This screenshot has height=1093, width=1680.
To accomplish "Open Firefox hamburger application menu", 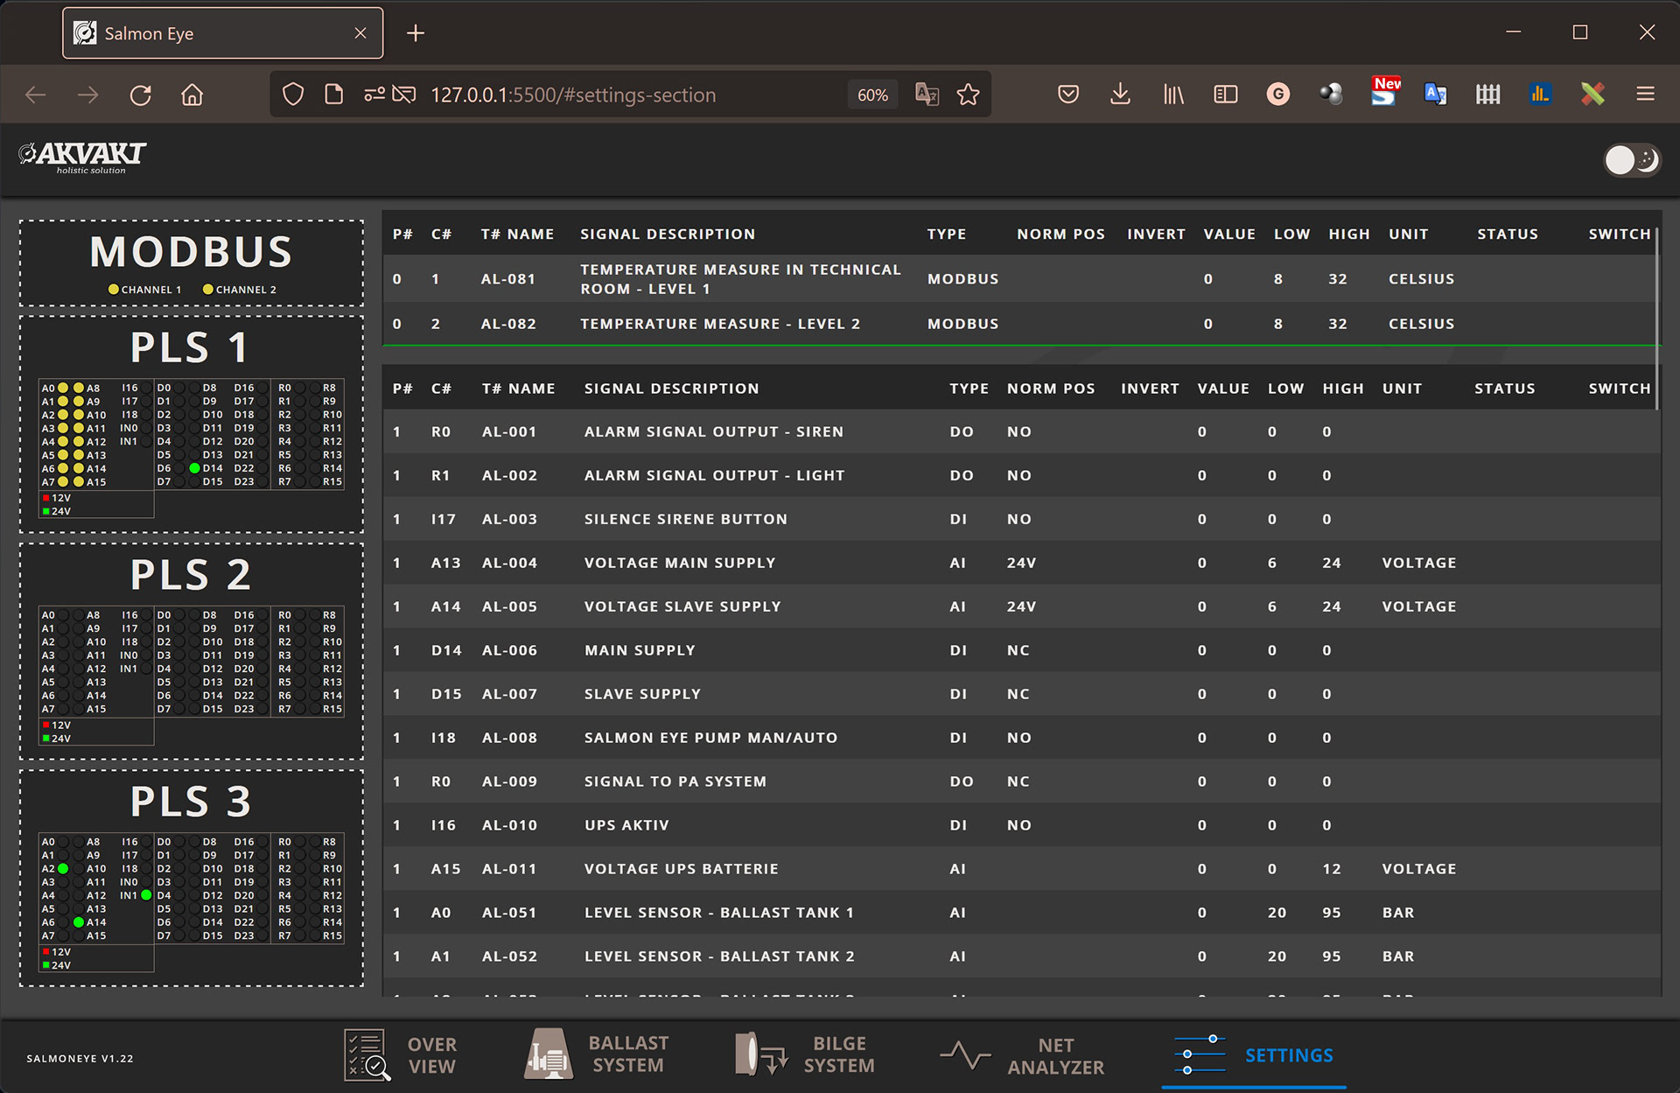I will click(x=1645, y=95).
